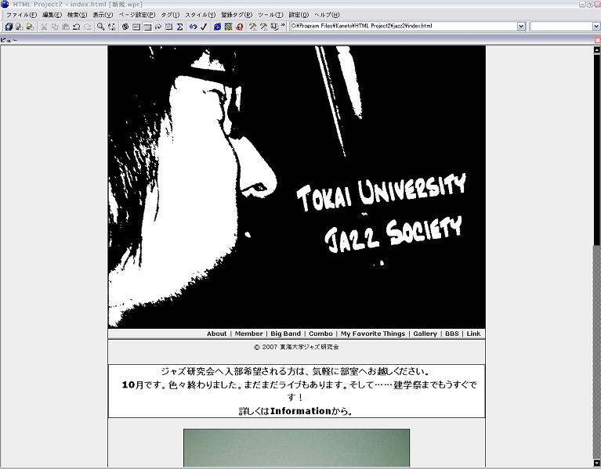Open the ヘルプ(H) menu
Viewport: 601px width, 469px height.
coord(327,15)
